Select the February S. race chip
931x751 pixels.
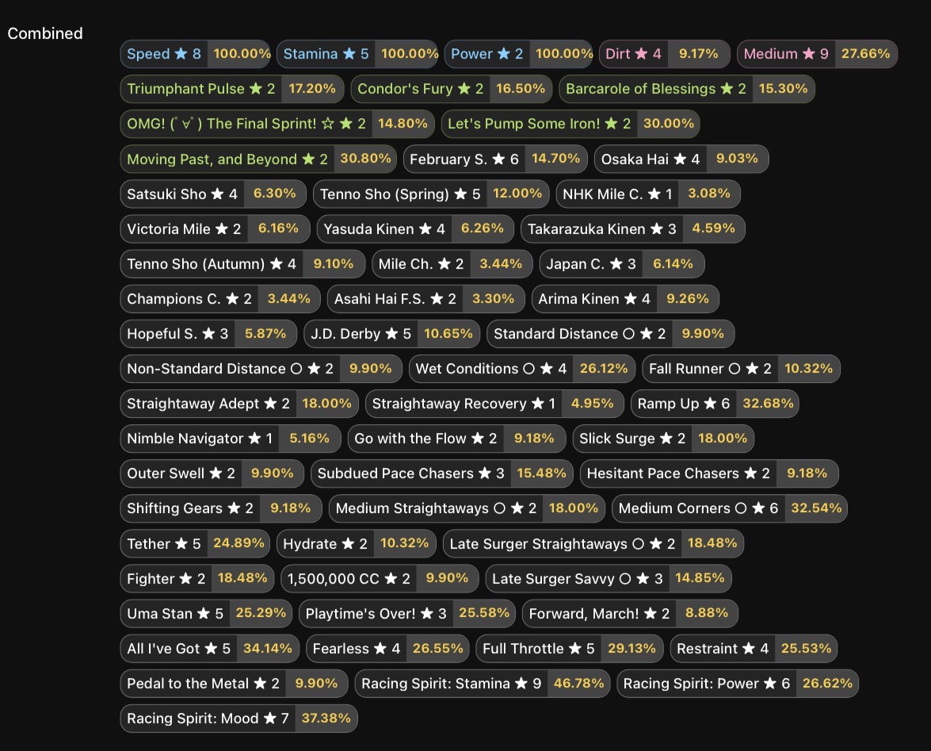click(496, 159)
